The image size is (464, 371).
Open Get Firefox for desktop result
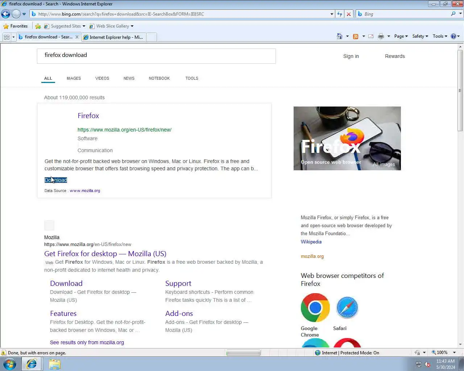pos(105,254)
